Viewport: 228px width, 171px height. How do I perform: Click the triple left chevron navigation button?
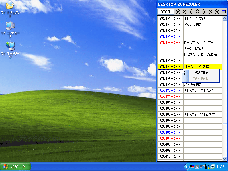[x=178, y=12]
